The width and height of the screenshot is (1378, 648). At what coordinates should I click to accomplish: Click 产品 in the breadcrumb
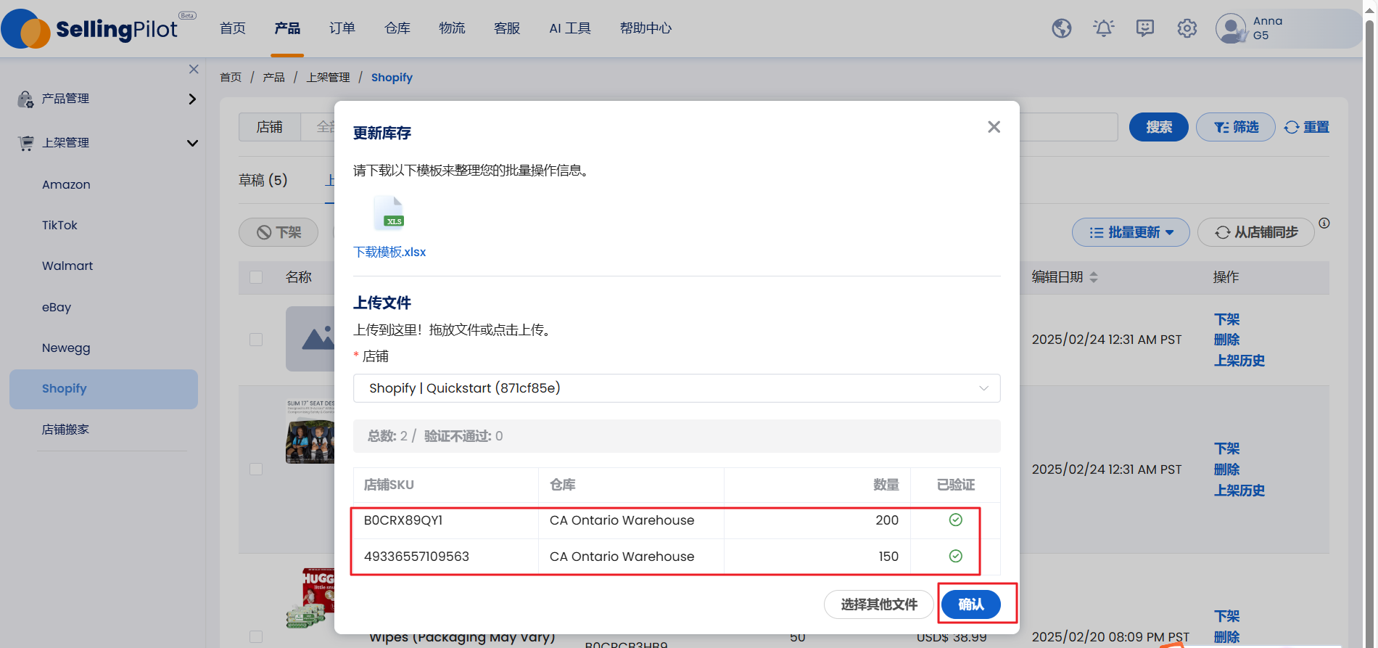tap(273, 77)
